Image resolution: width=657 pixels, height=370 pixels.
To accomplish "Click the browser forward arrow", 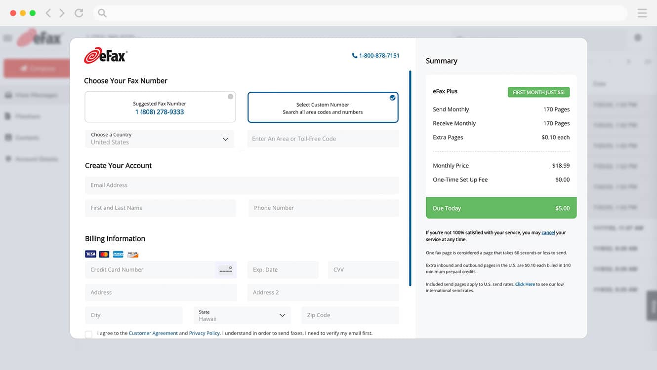I will [x=62, y=13].
